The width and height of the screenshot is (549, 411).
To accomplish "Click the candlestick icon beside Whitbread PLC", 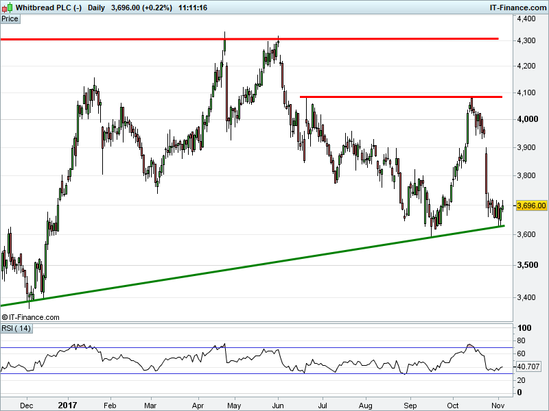I will (7, 8).
